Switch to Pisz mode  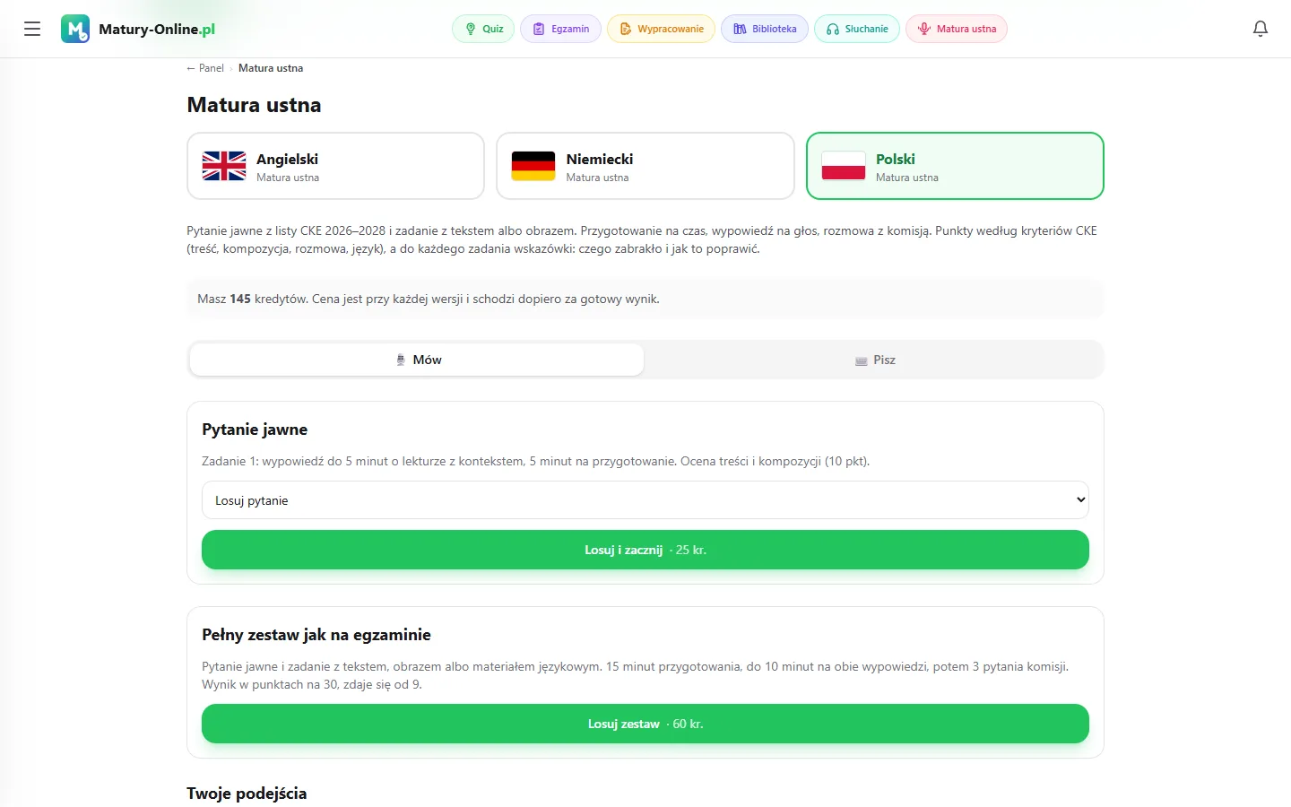(x=874, y=360)
